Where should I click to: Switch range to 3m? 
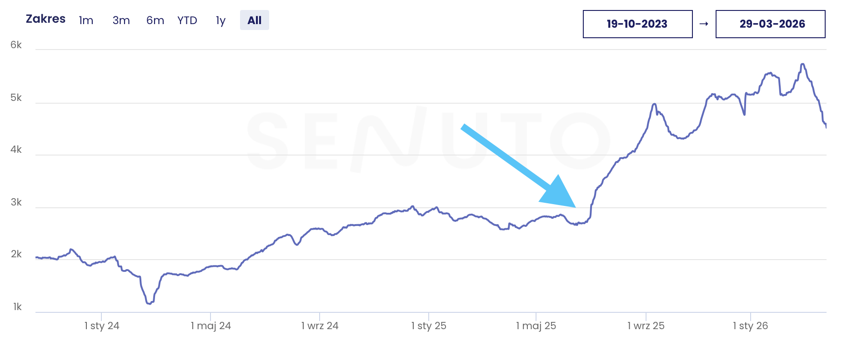[x=121, y=20]
